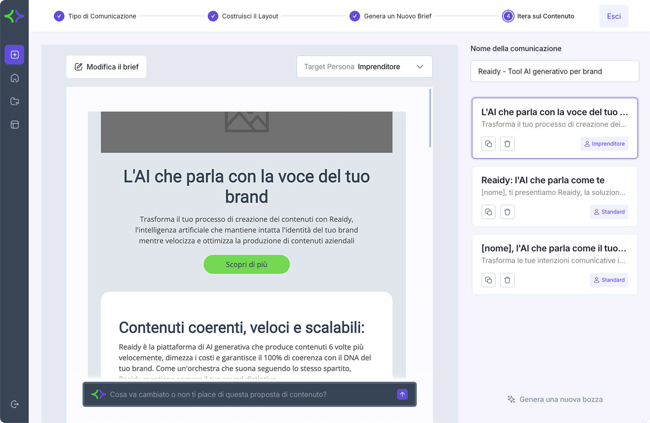This screenshot has height=423, width=650.
Task: Click the green "Scopri di più" button
Action: click(x=247, y=264)
